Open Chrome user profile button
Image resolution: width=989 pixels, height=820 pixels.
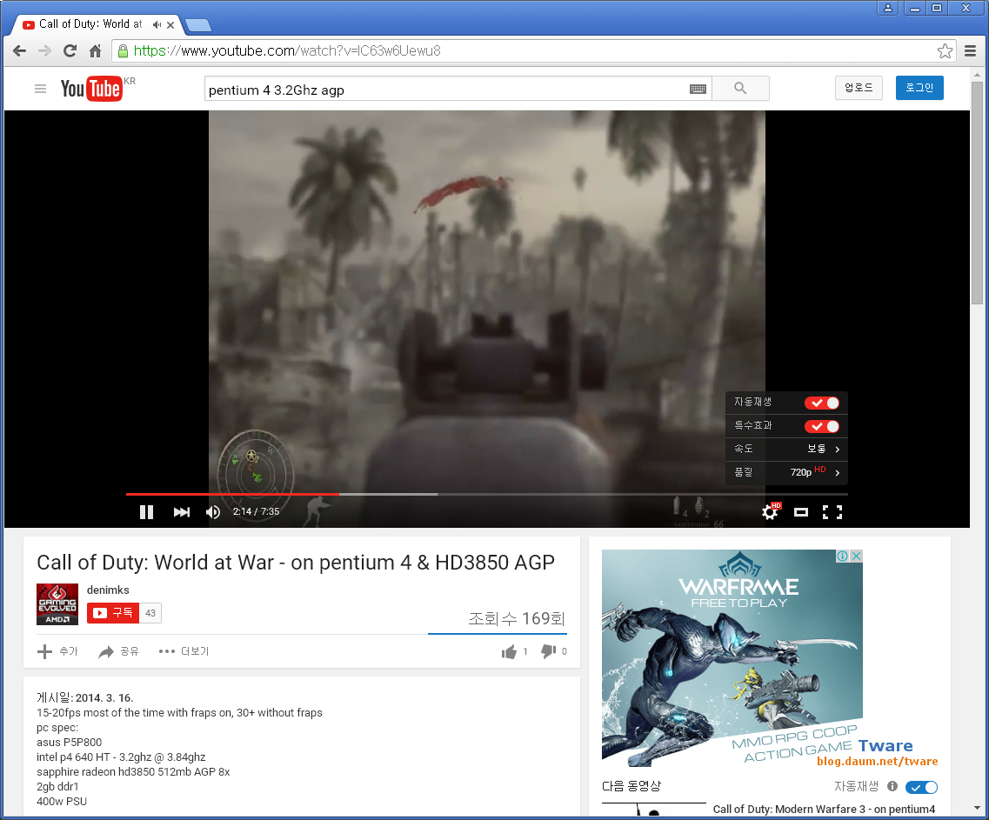click(887, 8)
